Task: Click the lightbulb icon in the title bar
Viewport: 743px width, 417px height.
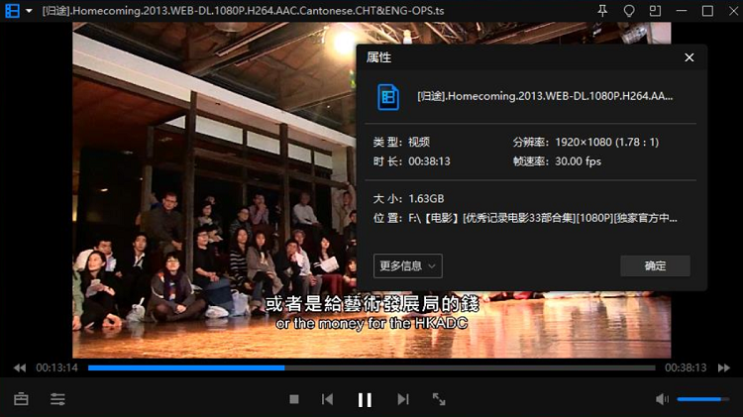Action: (628, 11)
